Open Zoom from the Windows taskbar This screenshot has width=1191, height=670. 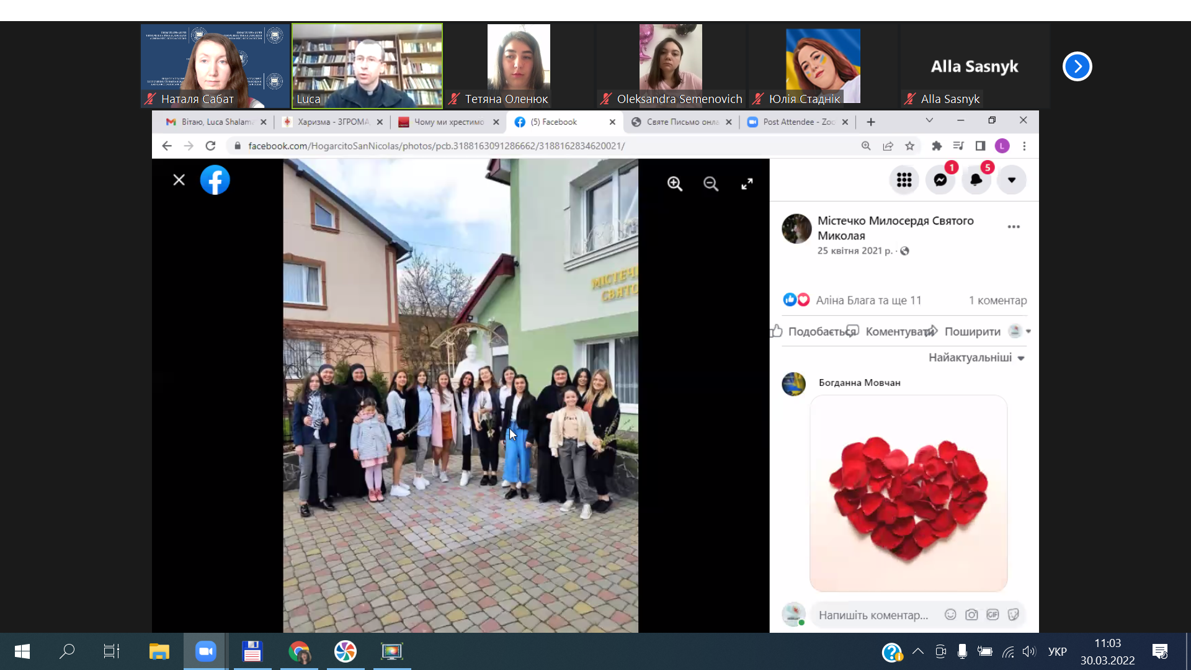point(205,651)
